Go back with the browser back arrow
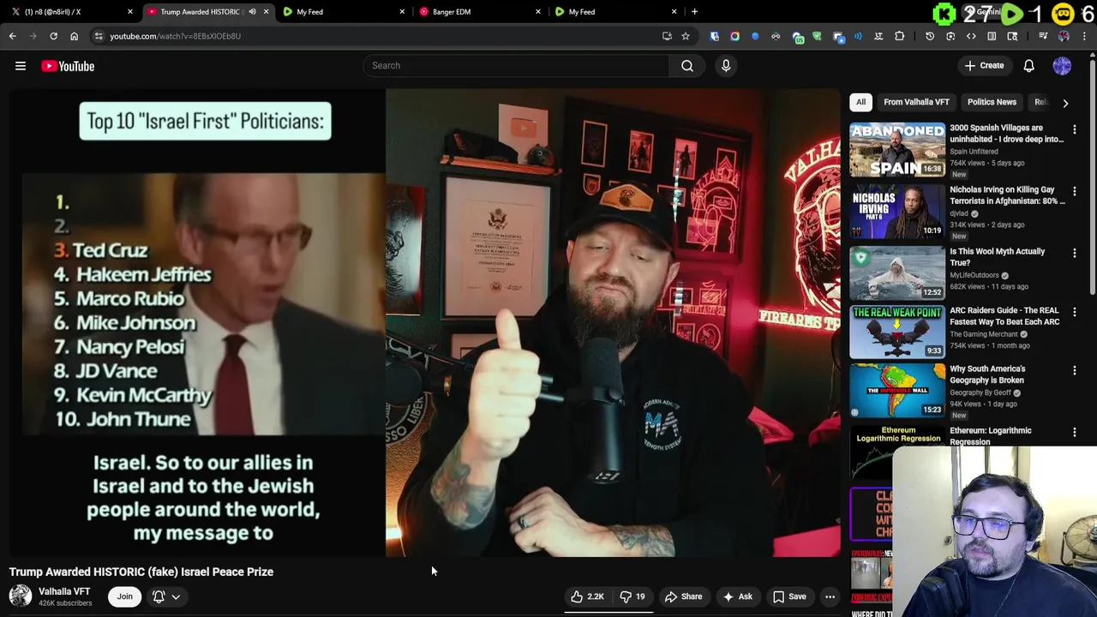 coord(12,36)
